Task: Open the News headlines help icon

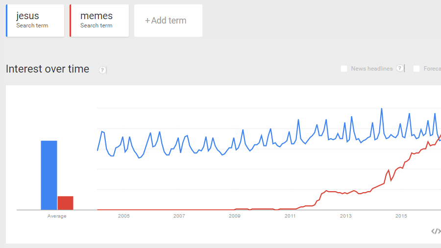Action: 400,68
